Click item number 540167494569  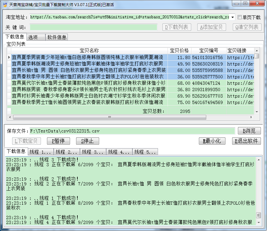point(208,102)
